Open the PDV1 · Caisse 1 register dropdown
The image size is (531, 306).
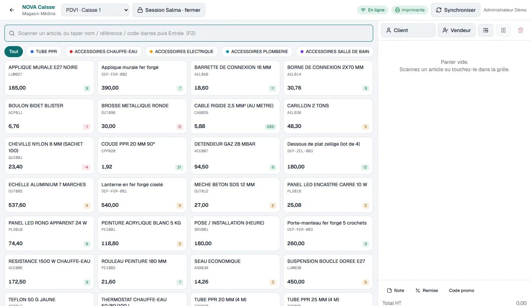[x=95, y=10]
